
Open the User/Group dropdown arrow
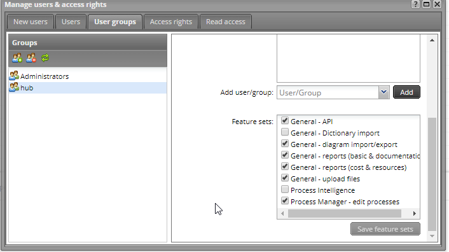[383, 92]
